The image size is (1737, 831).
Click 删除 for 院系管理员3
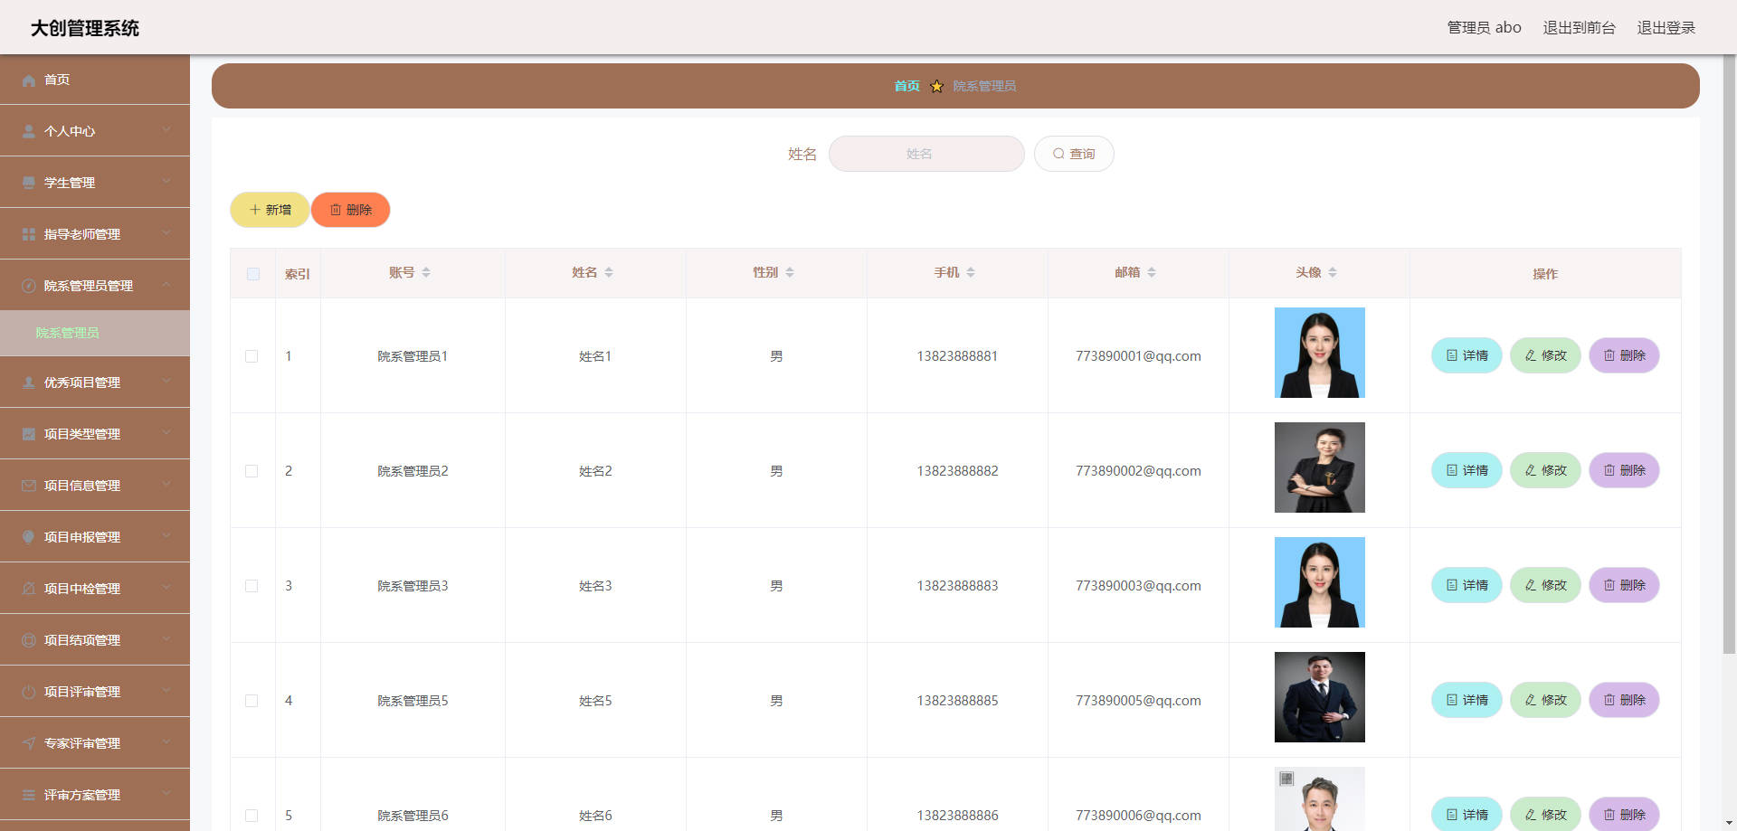[1624, 585]
